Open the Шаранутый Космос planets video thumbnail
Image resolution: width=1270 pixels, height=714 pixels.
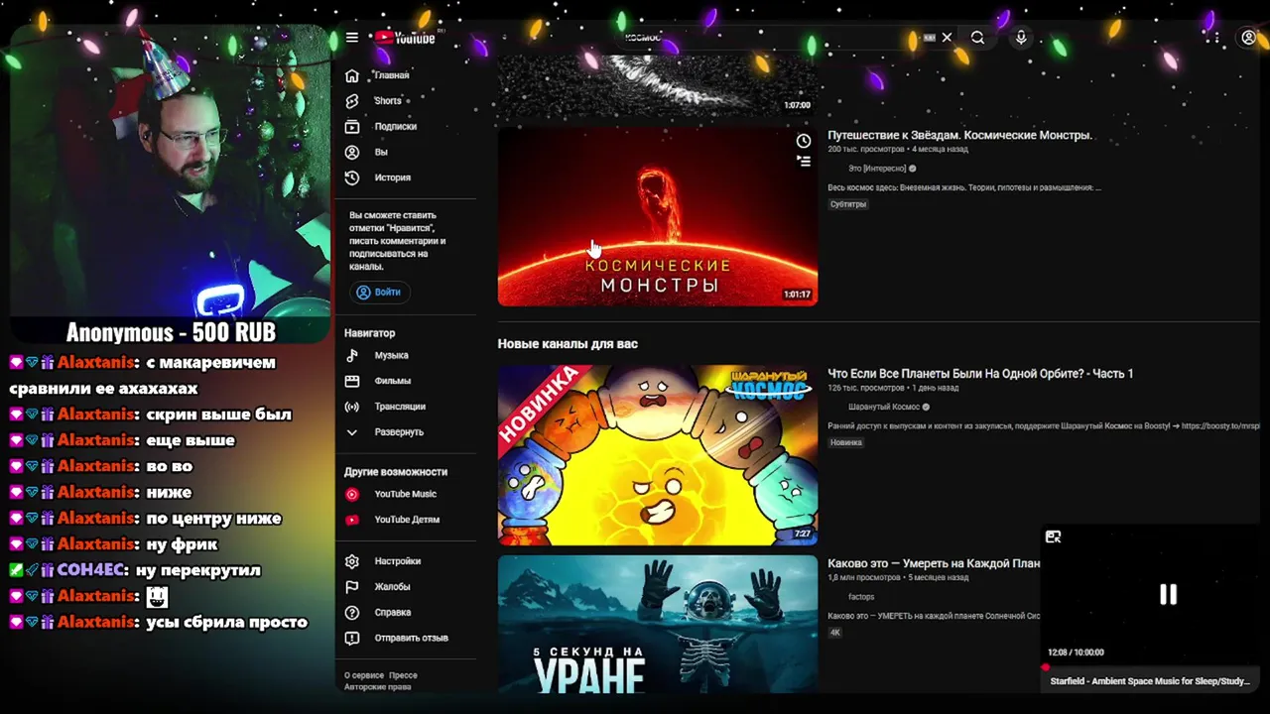pos(658,455)
